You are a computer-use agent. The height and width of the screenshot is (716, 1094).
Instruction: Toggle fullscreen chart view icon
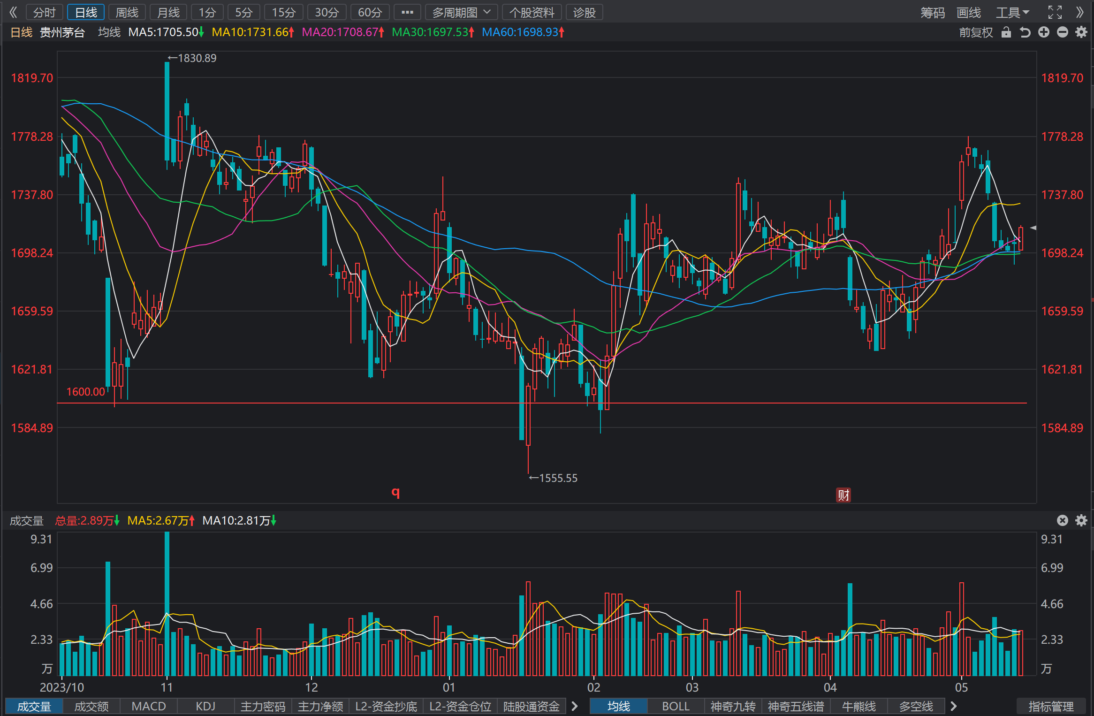pos(1055,12)
